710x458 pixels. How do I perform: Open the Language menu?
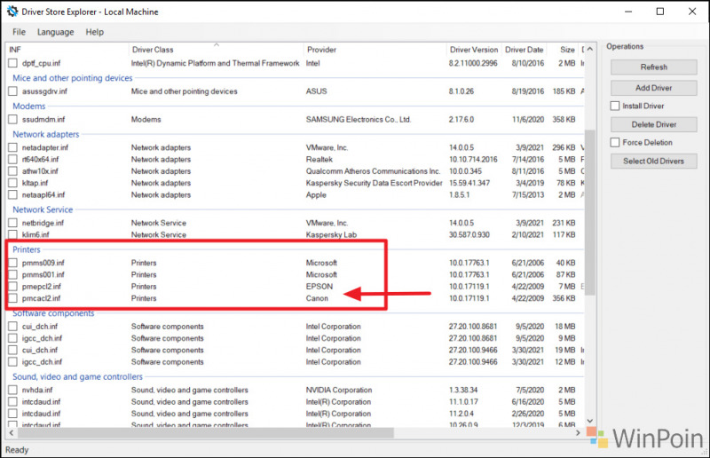pos(55,32)
